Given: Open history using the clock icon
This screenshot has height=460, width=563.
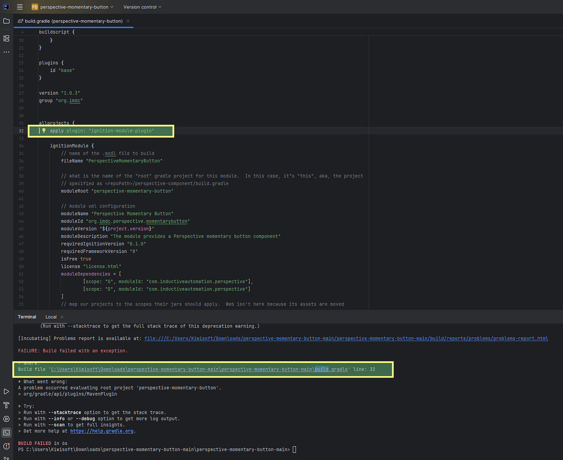Looking at the screenshot, I should (x=6, y=446).
